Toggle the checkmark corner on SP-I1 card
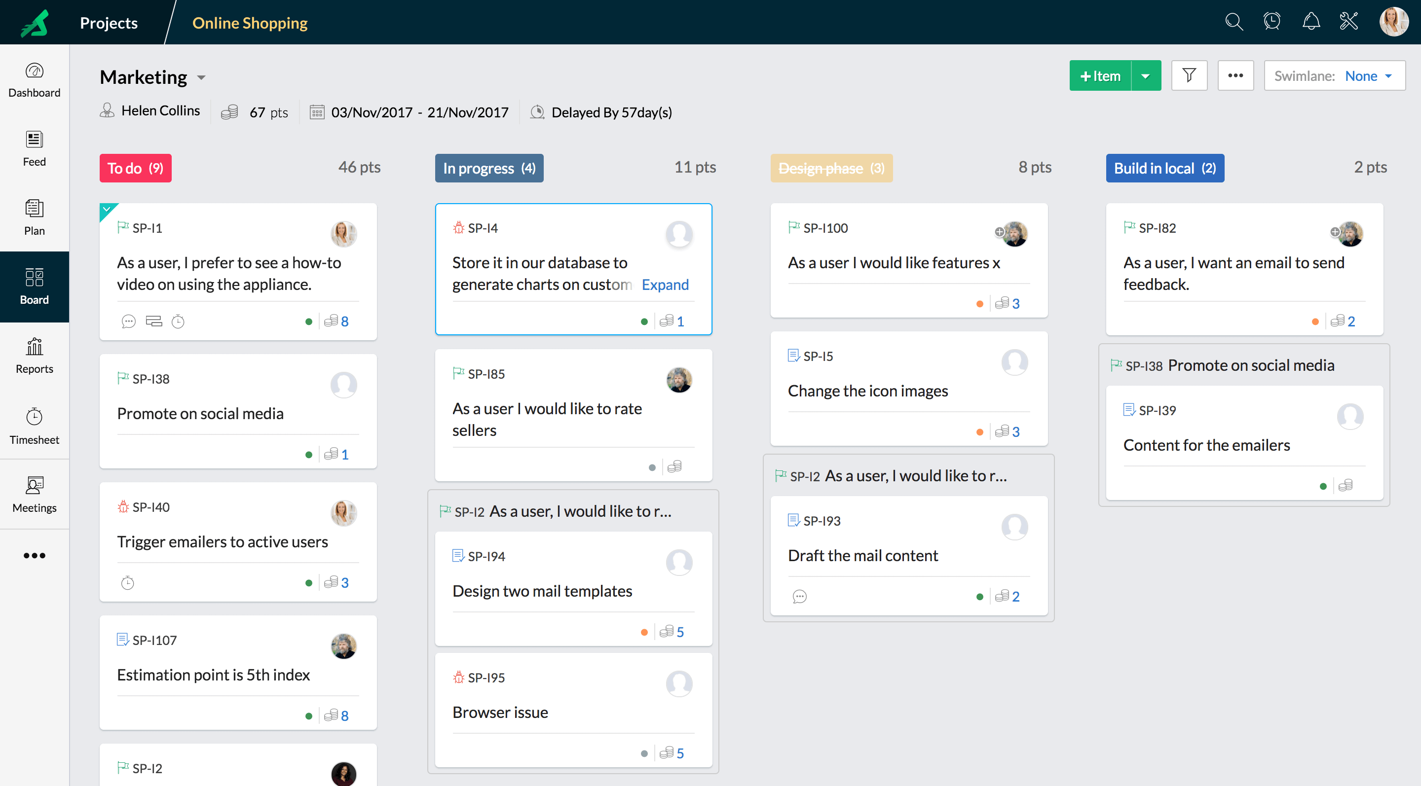 click(x=107, y=210)
